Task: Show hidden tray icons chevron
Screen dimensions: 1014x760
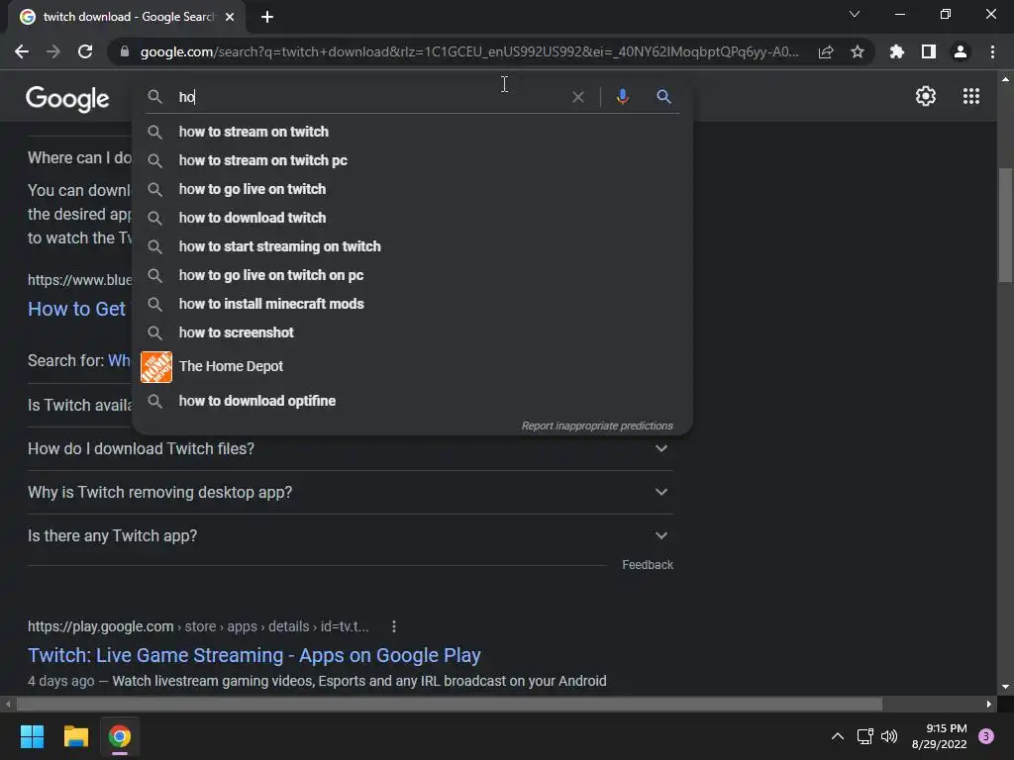Action: [x=838, y=736]
